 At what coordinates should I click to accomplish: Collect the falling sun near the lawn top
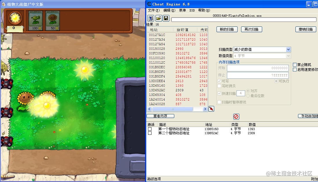(85, 70)
